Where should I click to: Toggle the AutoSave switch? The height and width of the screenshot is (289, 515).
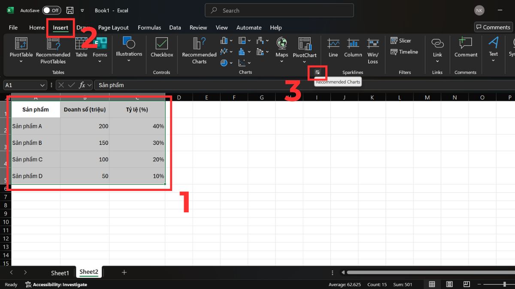tap(51, 10)
